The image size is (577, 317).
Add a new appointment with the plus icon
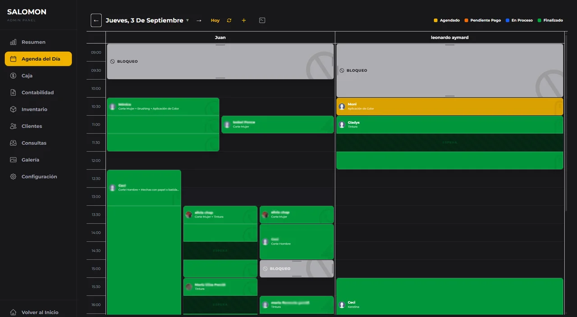pos(244,20)
